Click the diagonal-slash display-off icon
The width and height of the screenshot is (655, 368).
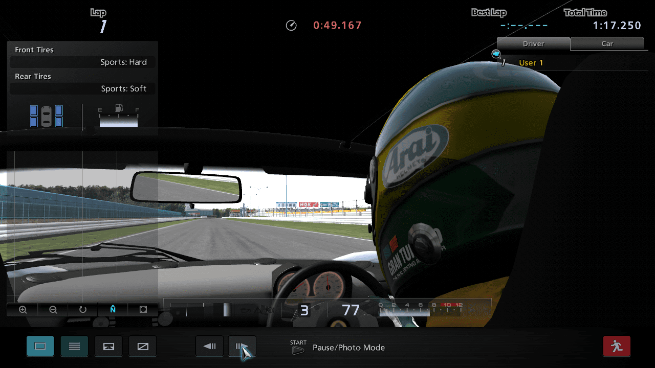[x=143, y=347]
